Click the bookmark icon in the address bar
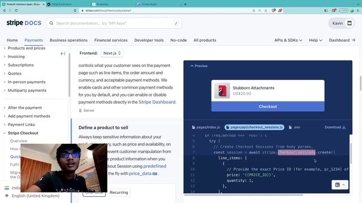 click(x=75, y=11)
